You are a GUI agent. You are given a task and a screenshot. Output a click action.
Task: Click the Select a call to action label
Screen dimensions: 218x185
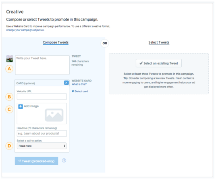tap(29, 141)
